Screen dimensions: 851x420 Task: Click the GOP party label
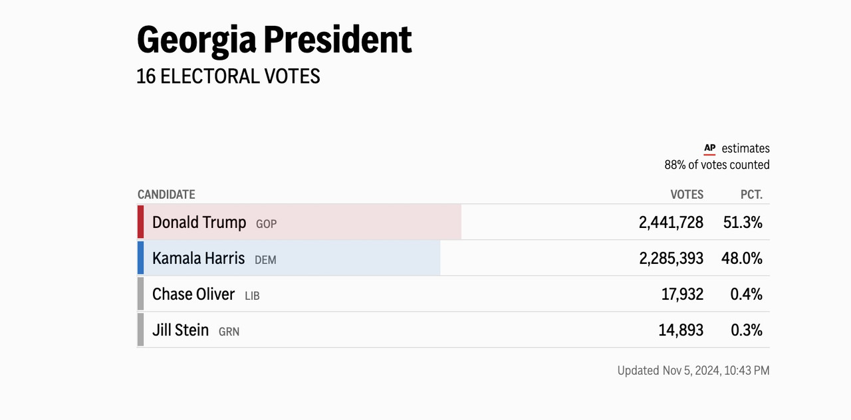click(x=266, y=224)
